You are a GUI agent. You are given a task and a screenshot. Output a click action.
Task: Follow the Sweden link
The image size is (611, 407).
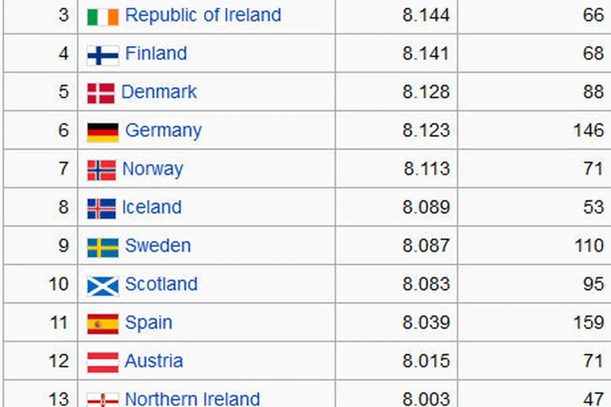(x=158, y=245)
